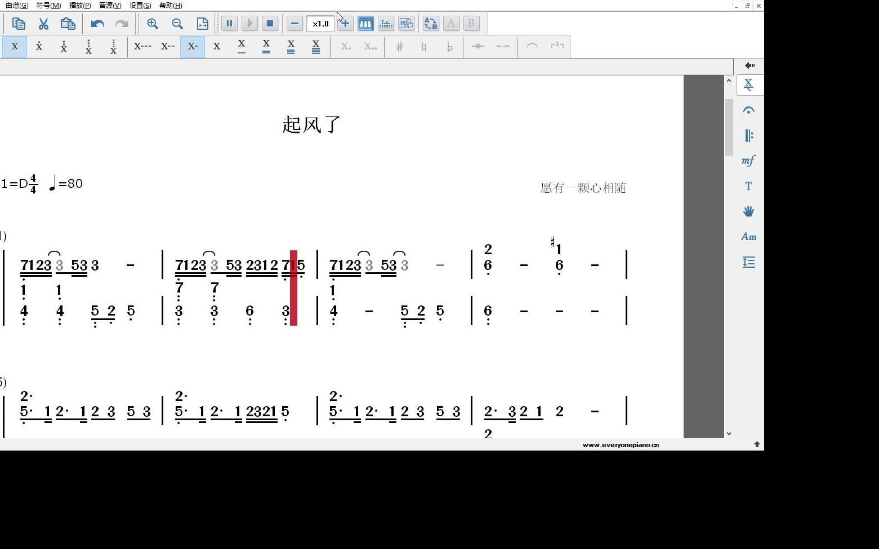
Task: Select the note input X tab in sidebar
Action: [x=749, y=85]
